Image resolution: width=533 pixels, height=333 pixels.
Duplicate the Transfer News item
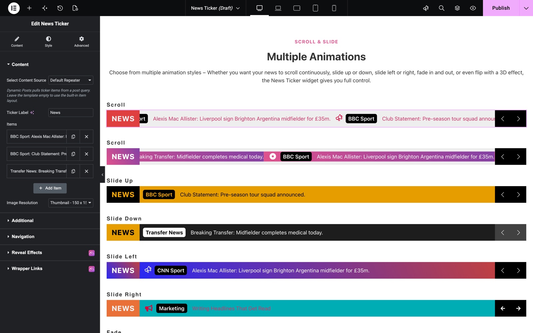73,171
